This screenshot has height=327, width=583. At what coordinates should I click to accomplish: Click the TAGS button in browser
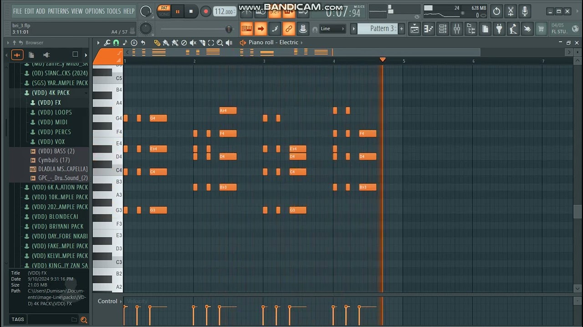click(18, 320)
